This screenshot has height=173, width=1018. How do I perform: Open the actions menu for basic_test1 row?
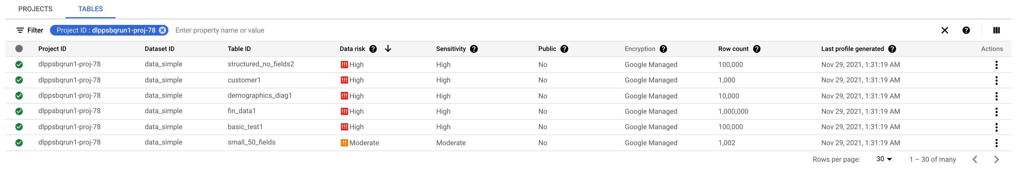click(x=996, y=126)
